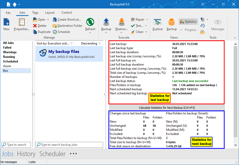Click the Duplicate job icon
Viewport: 239px width, 165px height.
35,32
